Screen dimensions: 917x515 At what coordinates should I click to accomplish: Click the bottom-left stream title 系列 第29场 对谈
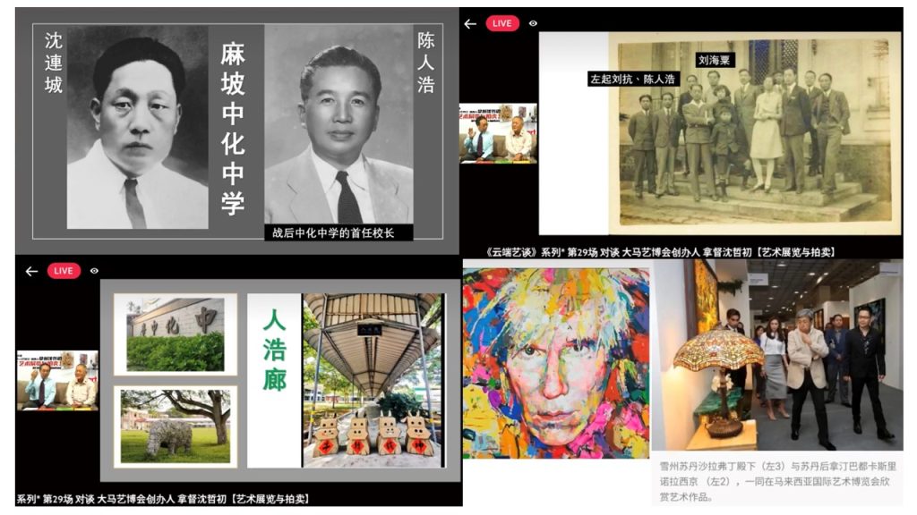163,499
